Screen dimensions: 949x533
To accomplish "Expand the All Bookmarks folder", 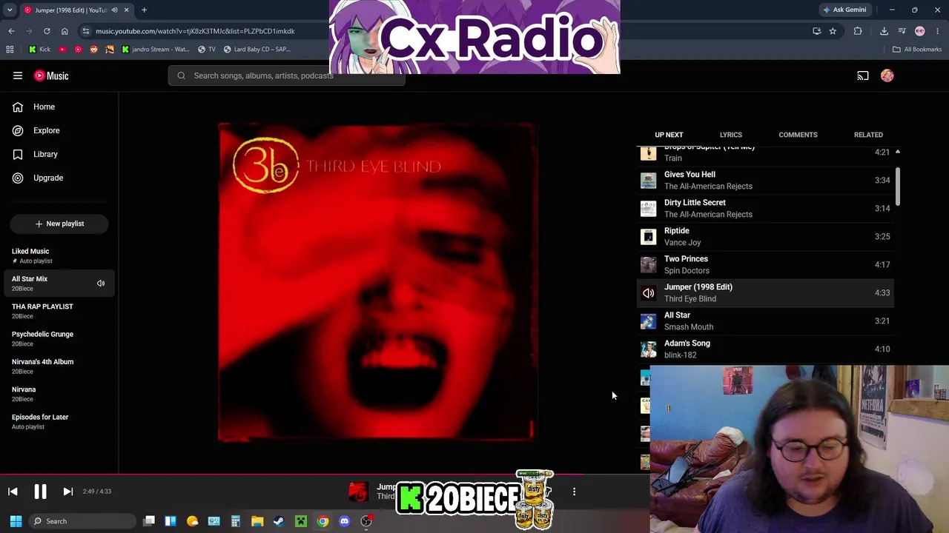I will pyautogui.click(x=917, y=50).
